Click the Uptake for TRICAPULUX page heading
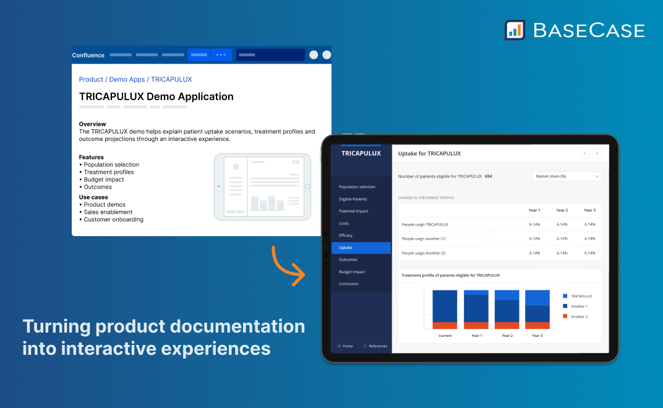 click(429, 153)
